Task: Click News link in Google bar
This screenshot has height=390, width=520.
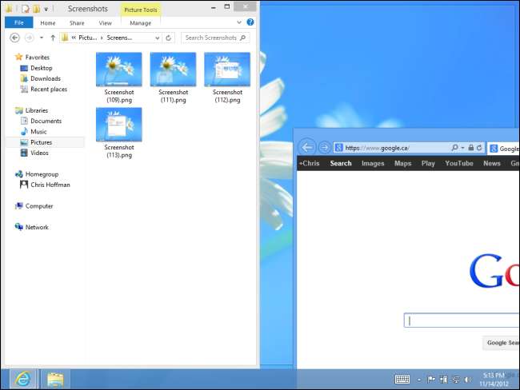Action: (492, 163)
